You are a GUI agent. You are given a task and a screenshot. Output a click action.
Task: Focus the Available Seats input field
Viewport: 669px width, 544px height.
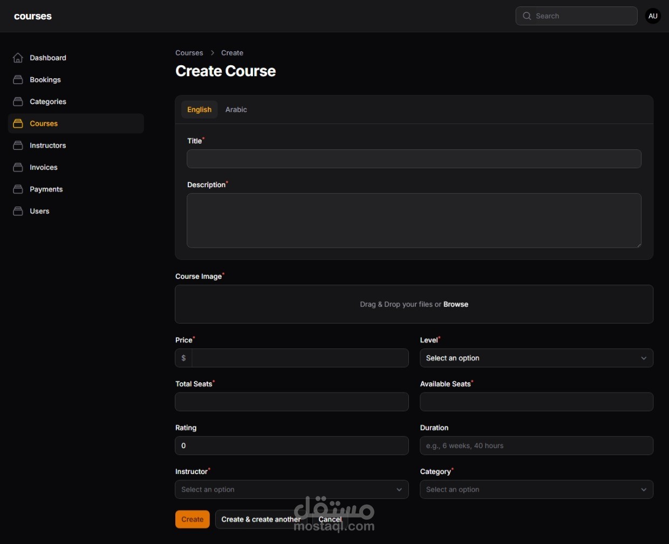(536, 402)
